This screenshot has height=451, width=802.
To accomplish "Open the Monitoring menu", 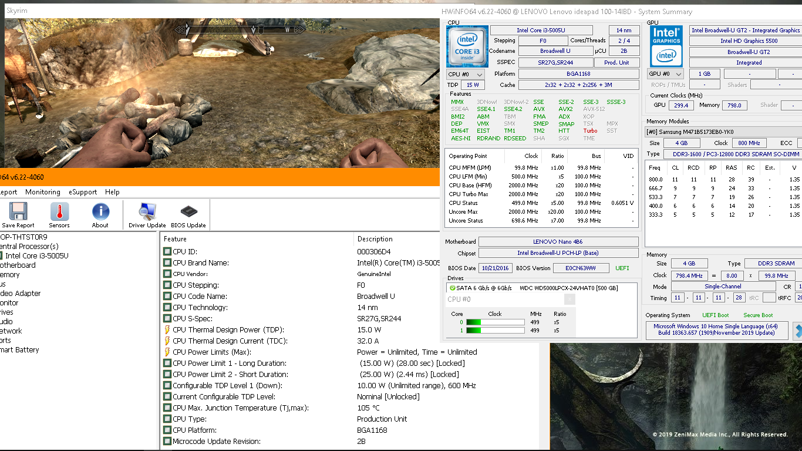I will pyautogui.click(x=42, y=192).
